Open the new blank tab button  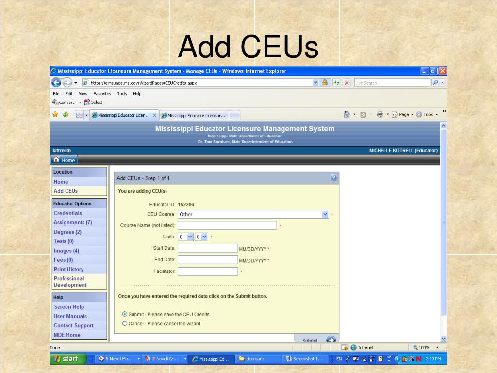[234, 115]
